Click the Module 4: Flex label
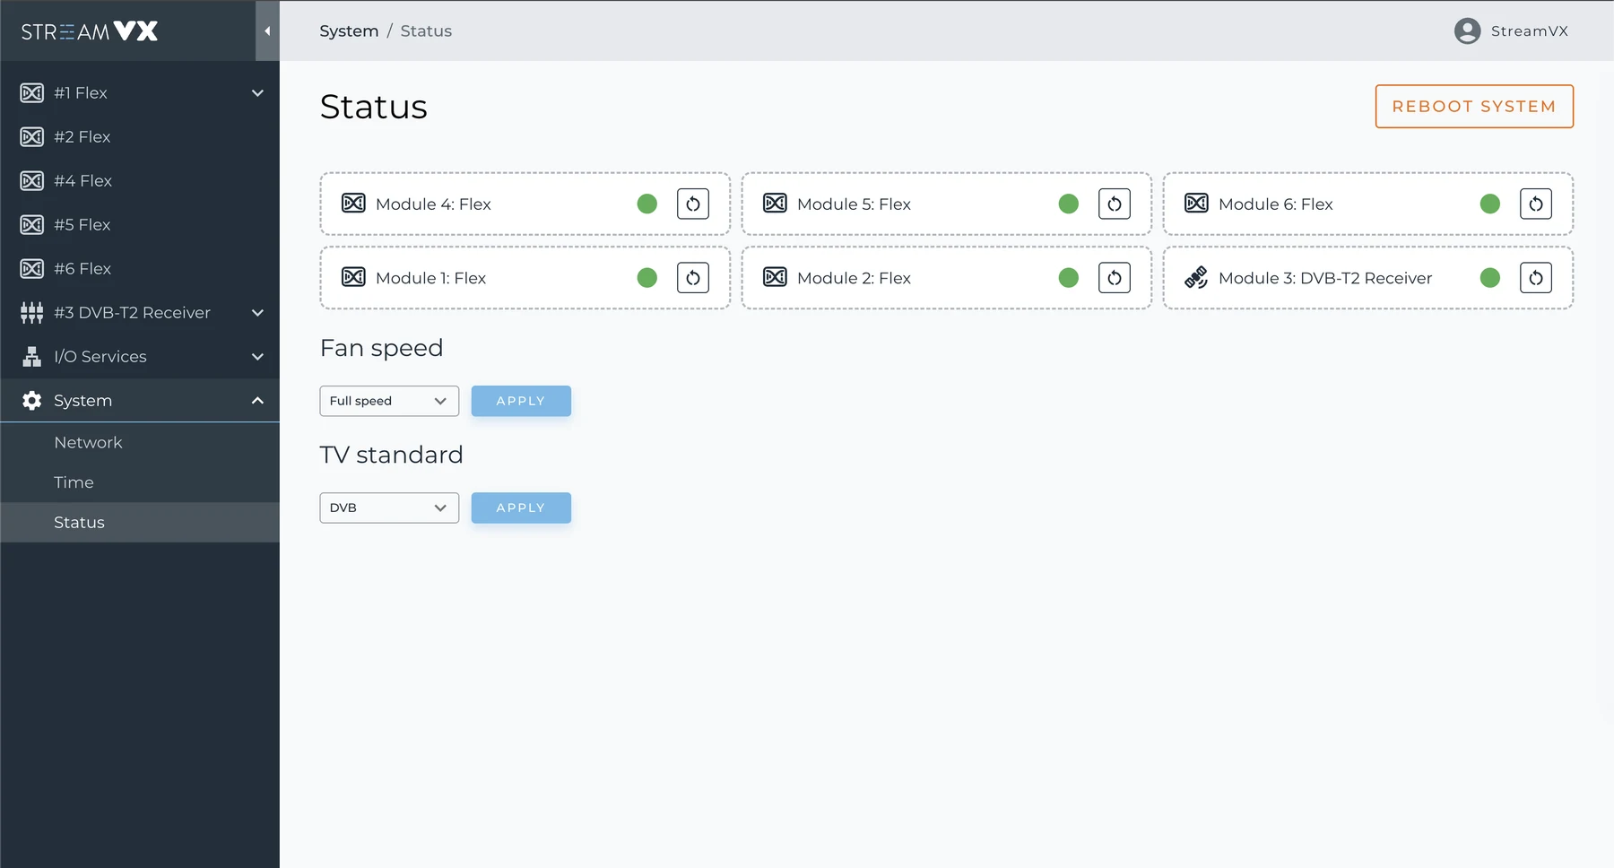The height and width of the screenshot is (868, 1614). [433, 204]
